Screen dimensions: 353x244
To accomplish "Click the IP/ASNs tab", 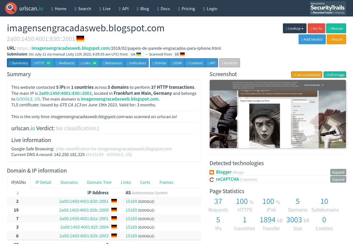I will coord(19,182).
